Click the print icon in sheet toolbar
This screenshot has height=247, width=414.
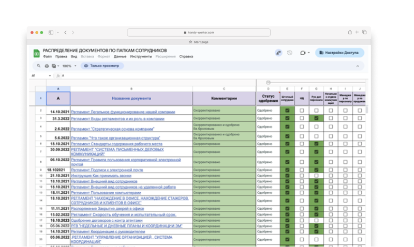(x=47, y=66)
